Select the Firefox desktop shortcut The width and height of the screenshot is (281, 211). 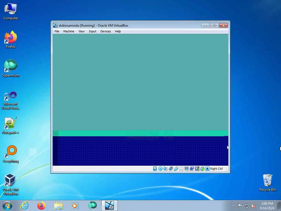11,40
